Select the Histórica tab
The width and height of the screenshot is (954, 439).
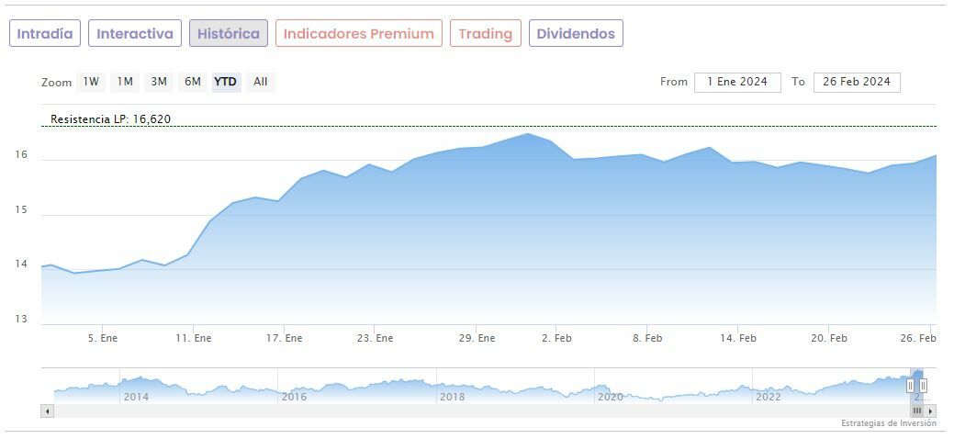pyautogui.click(x=229, y=34)
